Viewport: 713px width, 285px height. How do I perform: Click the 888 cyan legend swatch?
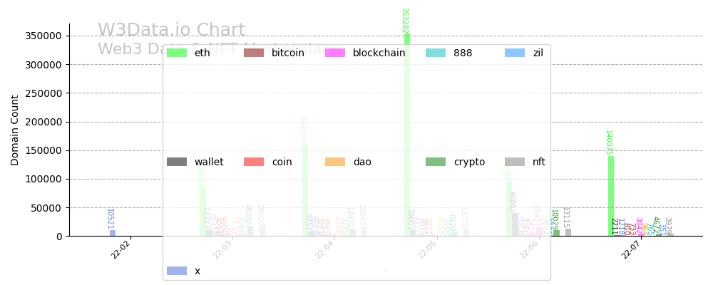click(x=436, y=53)
